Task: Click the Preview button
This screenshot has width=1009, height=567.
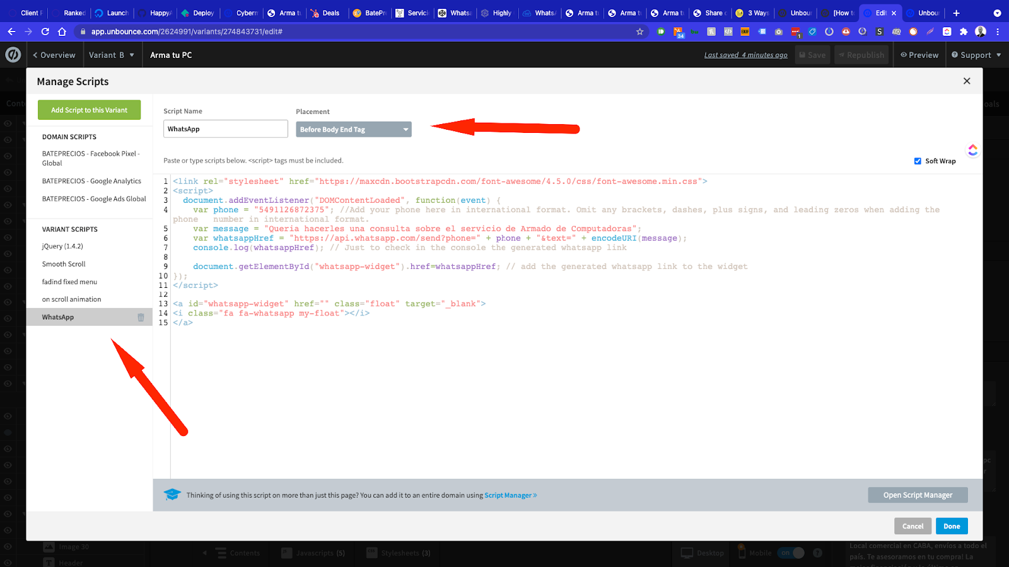Action: [919, 55]
